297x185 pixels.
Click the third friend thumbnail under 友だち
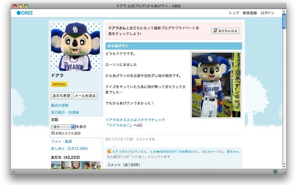coord(76,165)
